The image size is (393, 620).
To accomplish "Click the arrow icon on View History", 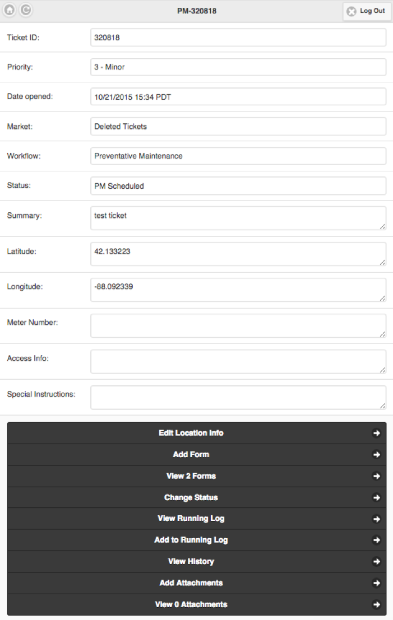I will pos(377,562).
